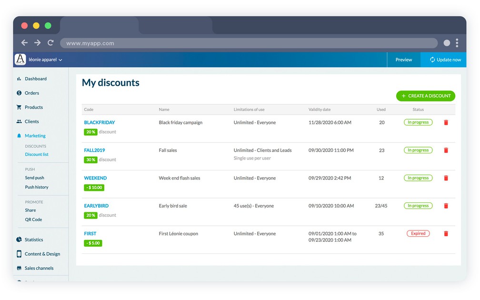Click the '23/45' used count cell

click(x=381, y=206)
